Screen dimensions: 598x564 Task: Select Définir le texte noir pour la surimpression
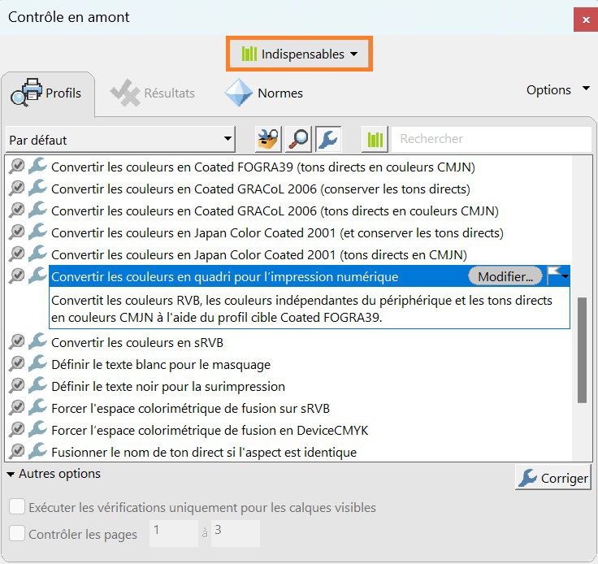click(168, 387)
